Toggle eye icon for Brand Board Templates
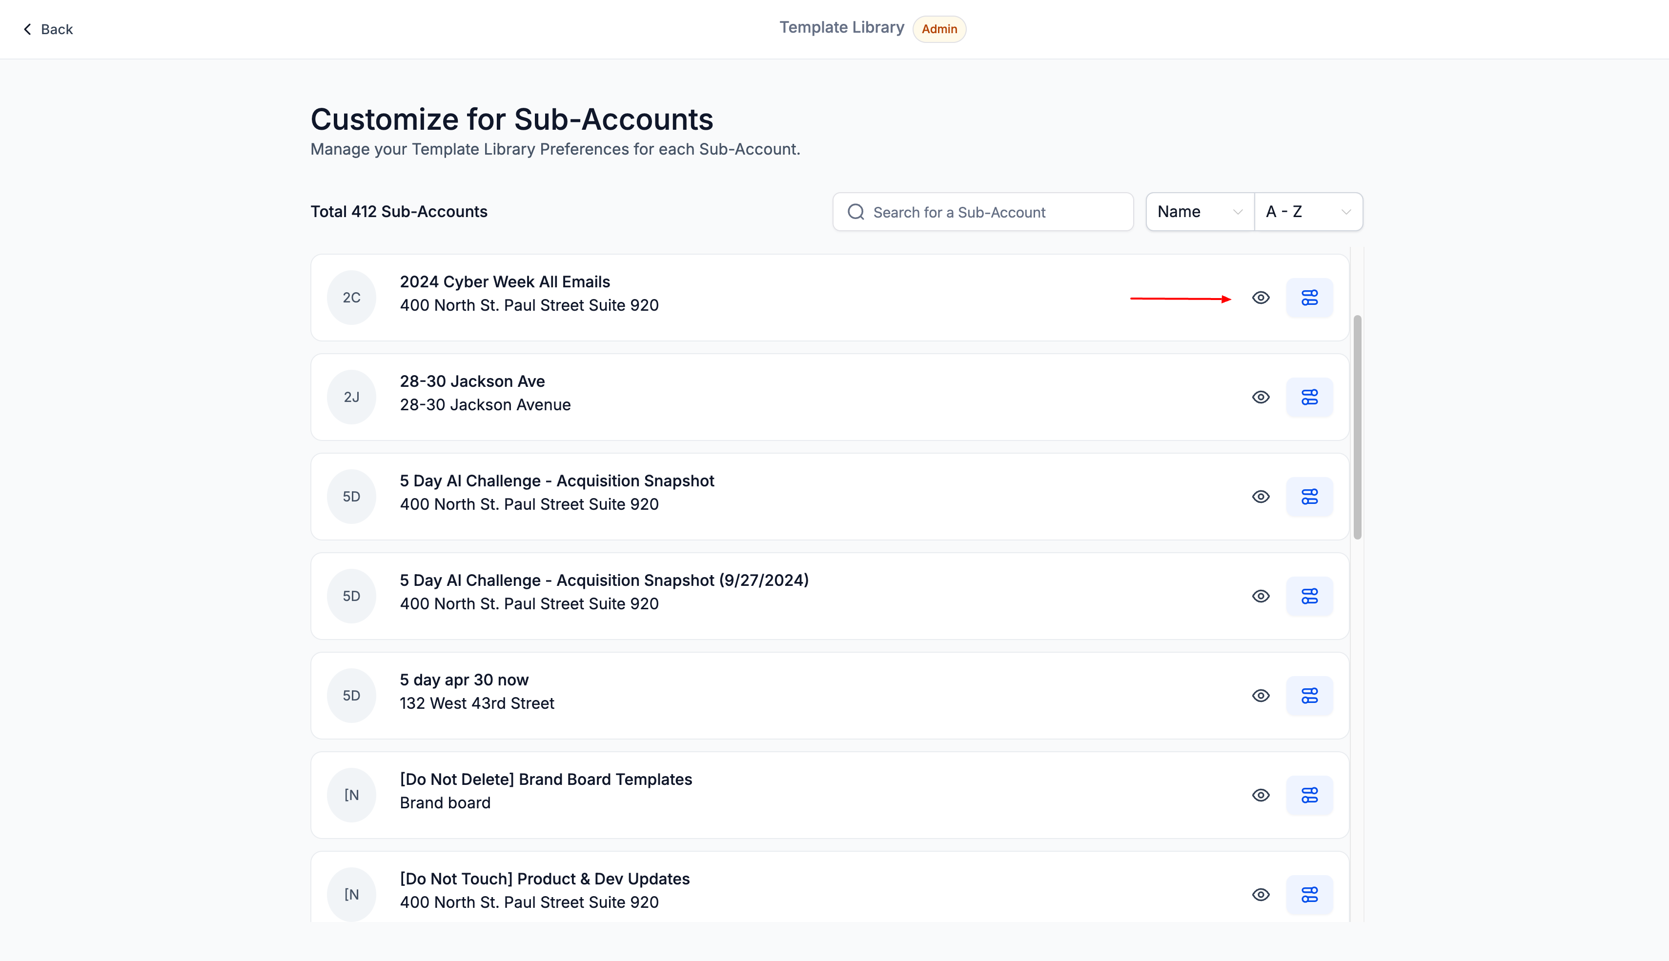Screen dimensions: 1669x961 click(x=1261, y=795)
